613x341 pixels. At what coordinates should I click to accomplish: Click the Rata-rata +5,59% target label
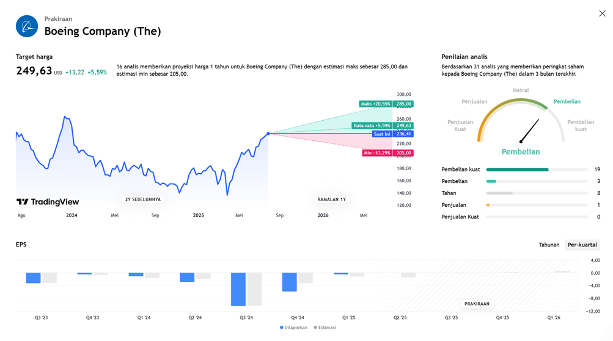[x=383, y=126]
